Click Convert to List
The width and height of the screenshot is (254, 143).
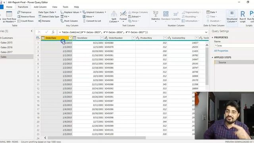pos(92,21)
